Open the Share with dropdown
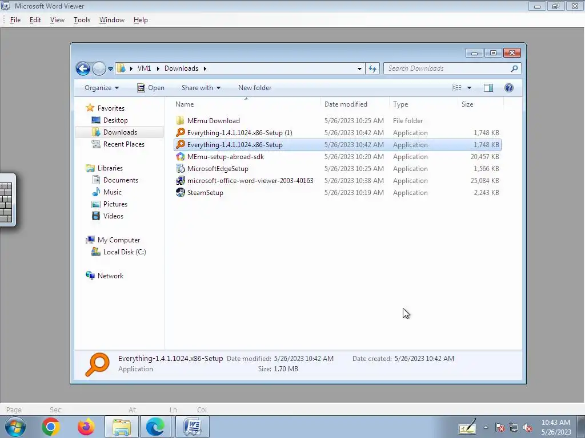Screen dimensions: 585x438 (201, 88)
